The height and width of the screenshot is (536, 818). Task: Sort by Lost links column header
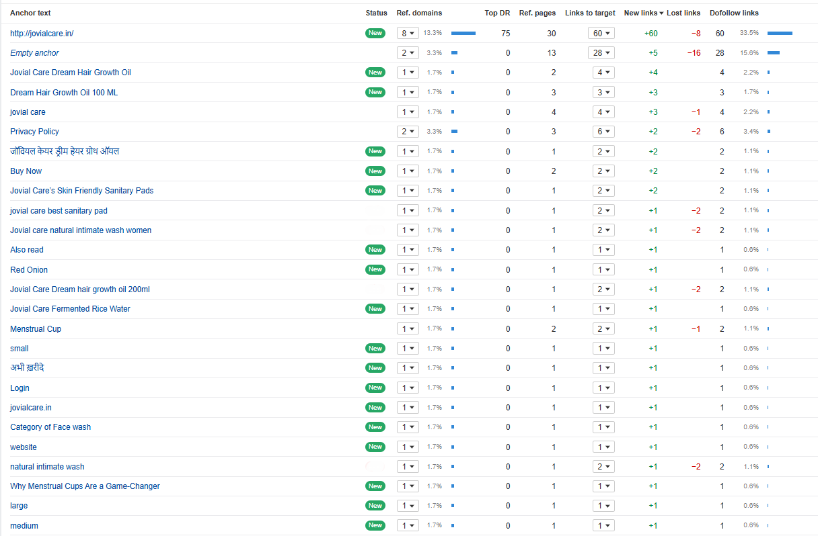[683, 13]
